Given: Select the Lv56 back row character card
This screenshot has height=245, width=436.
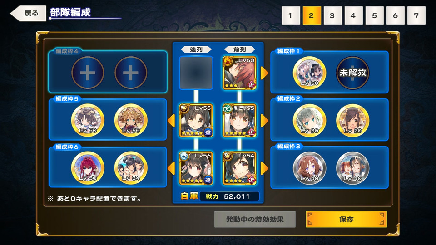Looking at the screenshot, I should click(x=196, y=168).
